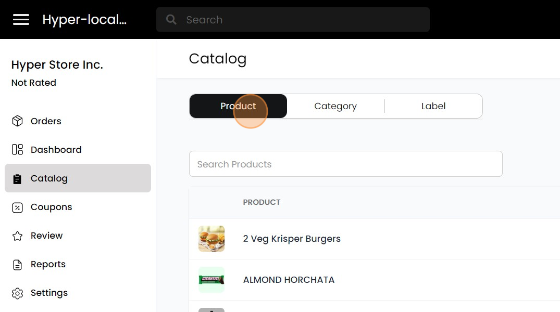Open product ALMOND HORCHATA
Screen dimensions: 560x312
coord(289,280)
